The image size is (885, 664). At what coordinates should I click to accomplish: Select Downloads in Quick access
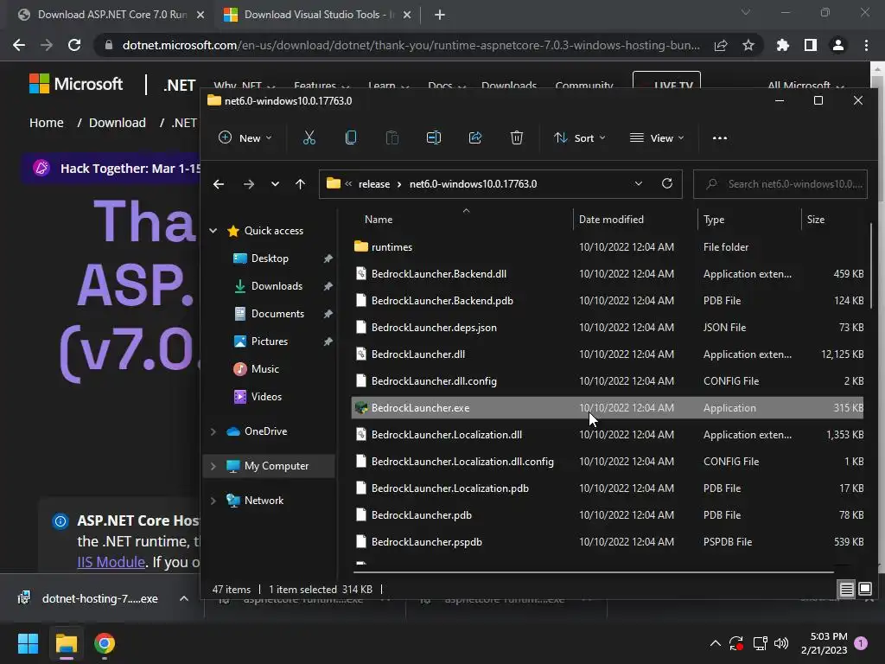tap(277, 285)
